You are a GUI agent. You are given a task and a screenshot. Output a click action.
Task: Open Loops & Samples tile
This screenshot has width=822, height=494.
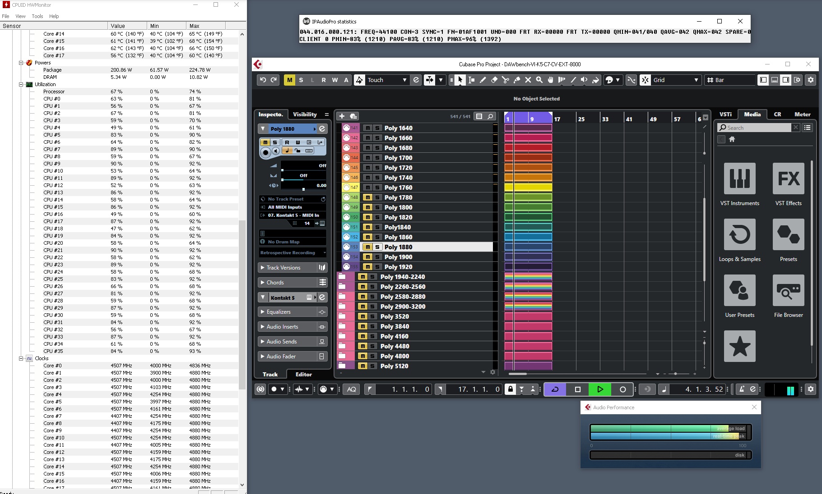point(739,240)
